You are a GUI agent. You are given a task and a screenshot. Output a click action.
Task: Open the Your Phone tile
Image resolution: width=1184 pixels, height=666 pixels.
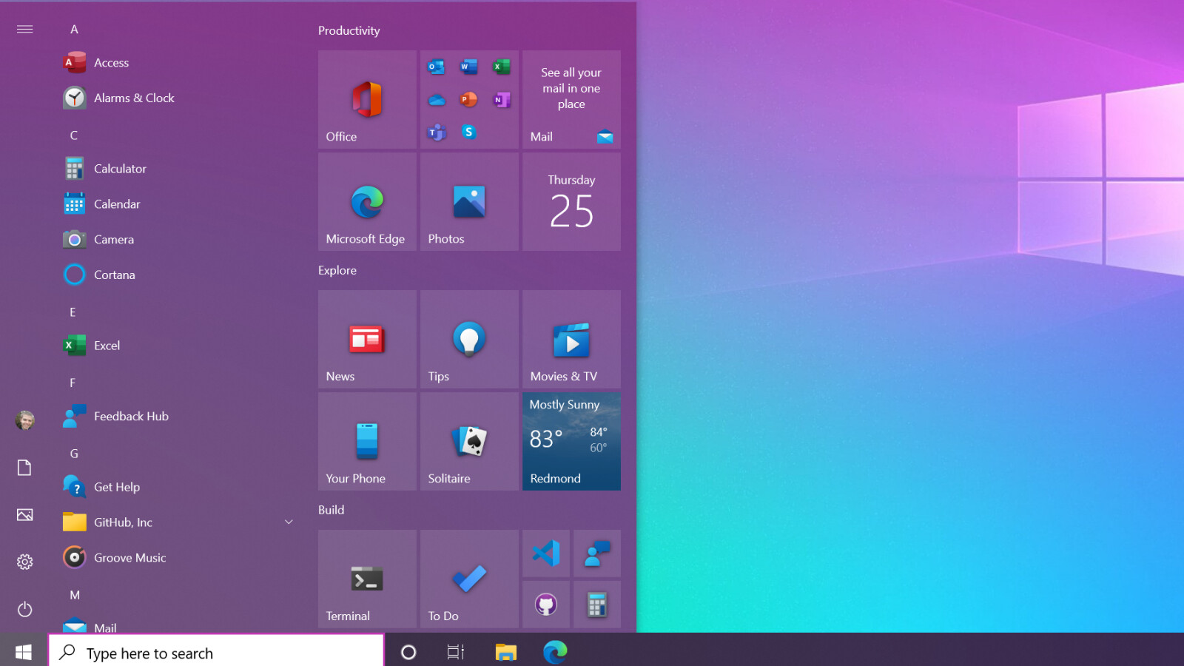(367, 441)
